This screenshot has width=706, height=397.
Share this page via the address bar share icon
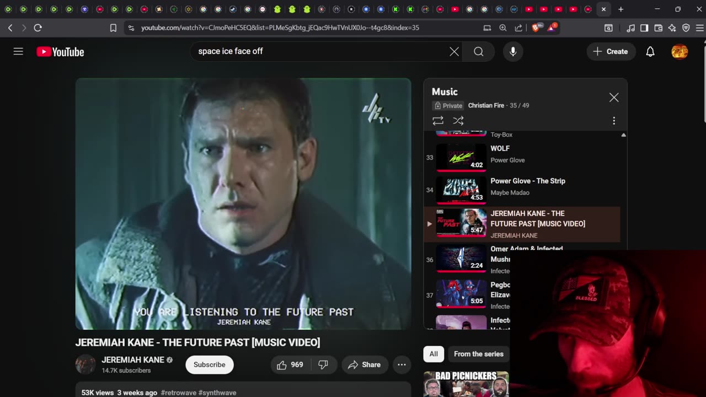(518, 28)
